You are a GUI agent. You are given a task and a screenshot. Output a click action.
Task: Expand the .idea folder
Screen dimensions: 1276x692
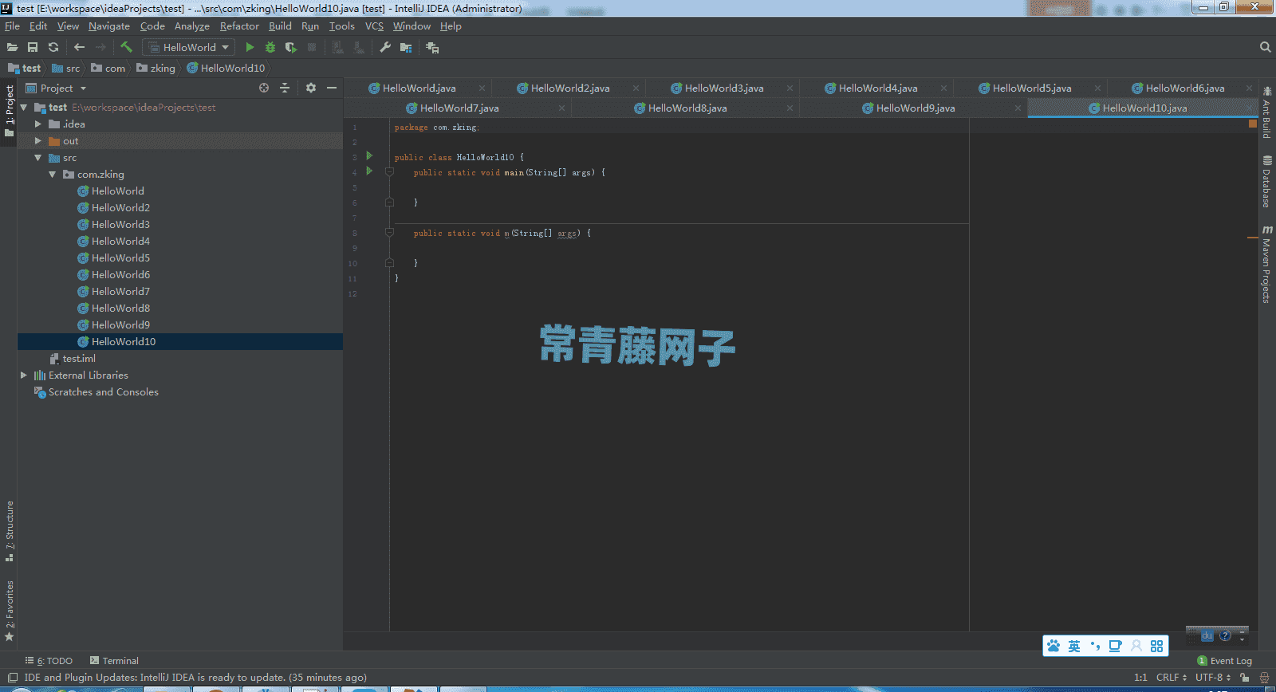pyautogui.click(x=37, y=124)
